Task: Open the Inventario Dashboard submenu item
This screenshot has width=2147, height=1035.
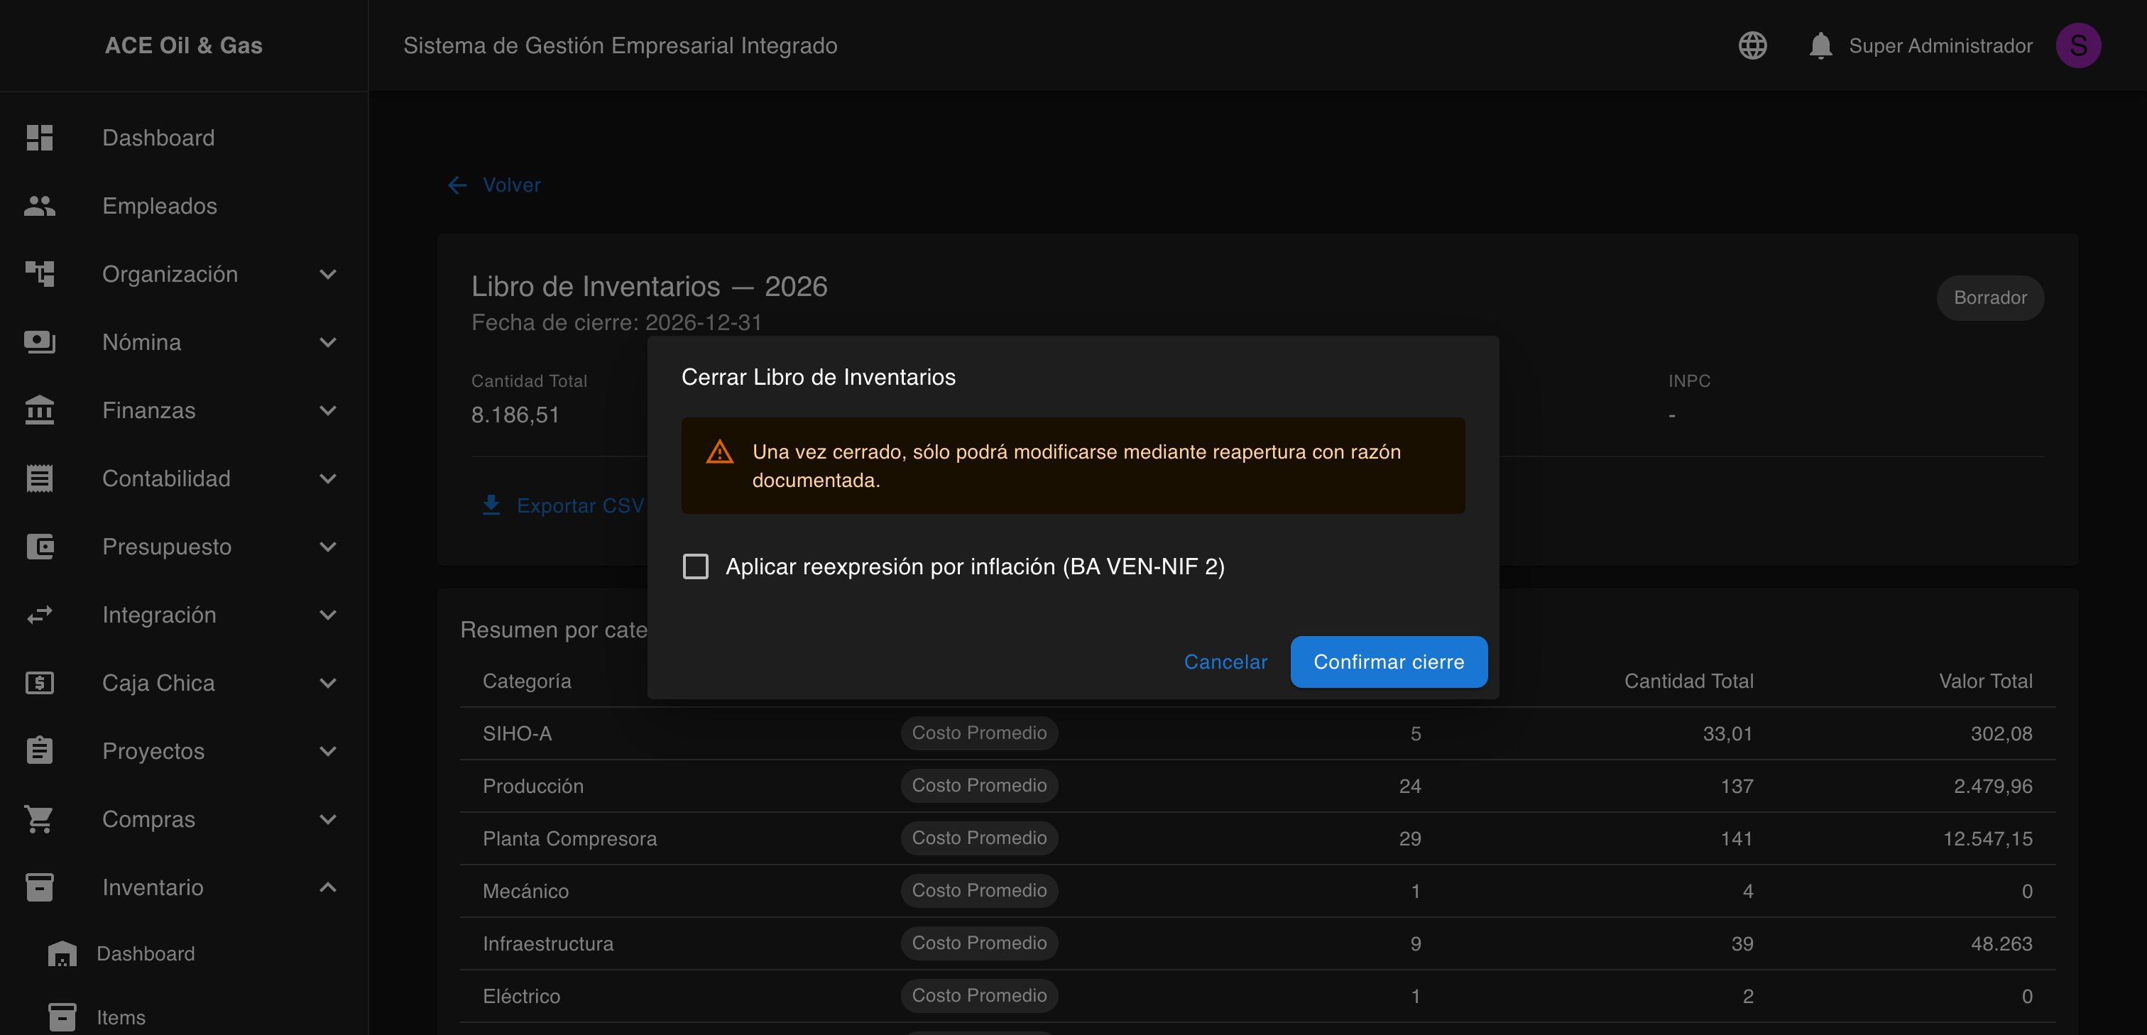Action: 183,953
